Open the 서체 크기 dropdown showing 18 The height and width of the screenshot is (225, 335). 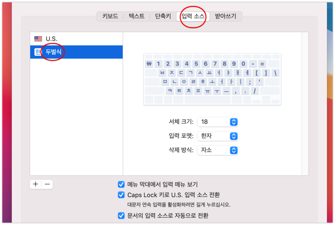pyautogui.click(x=218, y=122)
